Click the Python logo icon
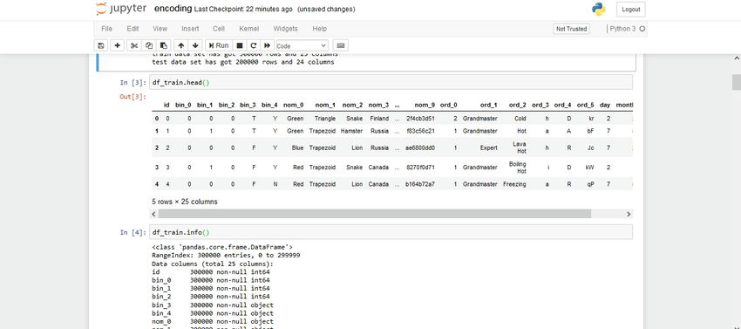This screenshot has width=741, height=329. click(x=599, y=9)
